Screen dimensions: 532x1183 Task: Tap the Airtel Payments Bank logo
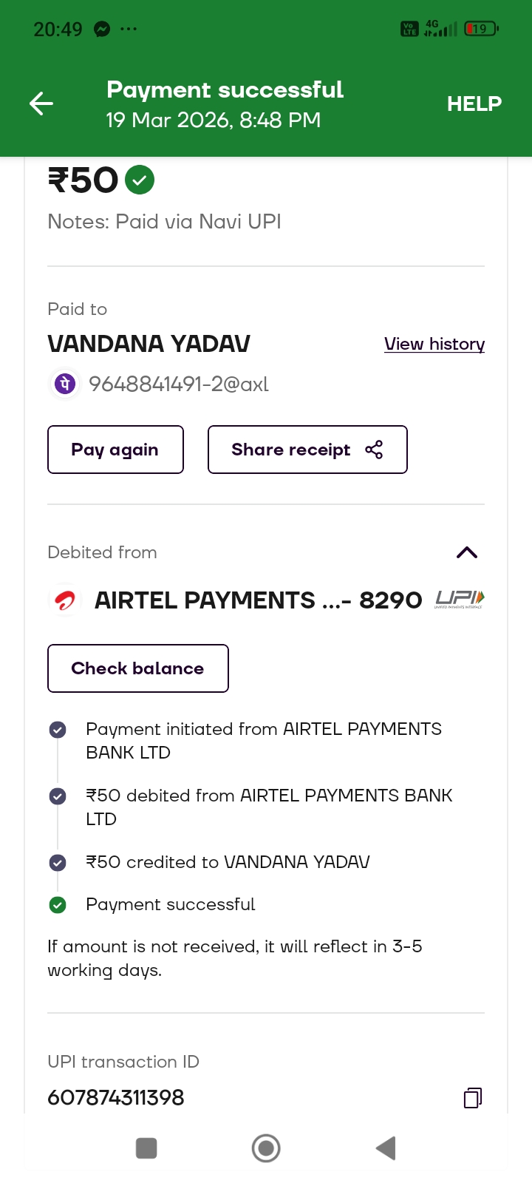[x=65, y=600]
